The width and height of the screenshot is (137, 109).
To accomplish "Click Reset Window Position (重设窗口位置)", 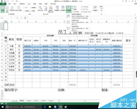I will (86, 12).
